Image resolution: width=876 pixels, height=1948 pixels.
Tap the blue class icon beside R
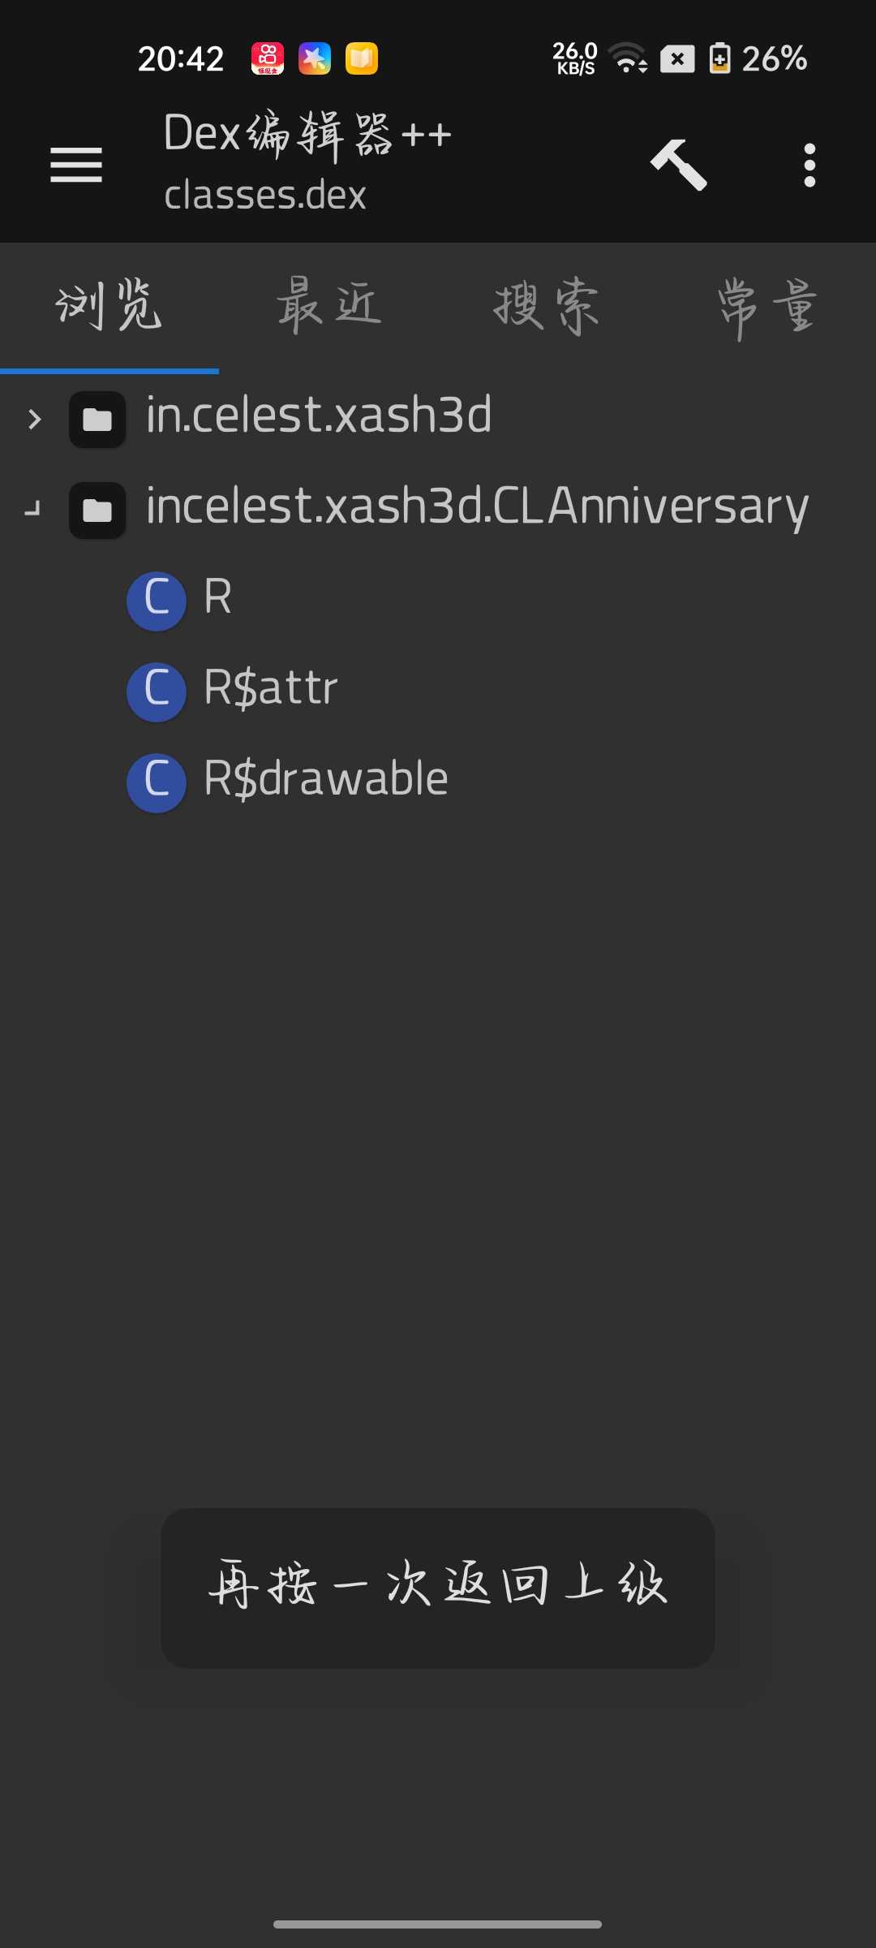pos(157,600)
